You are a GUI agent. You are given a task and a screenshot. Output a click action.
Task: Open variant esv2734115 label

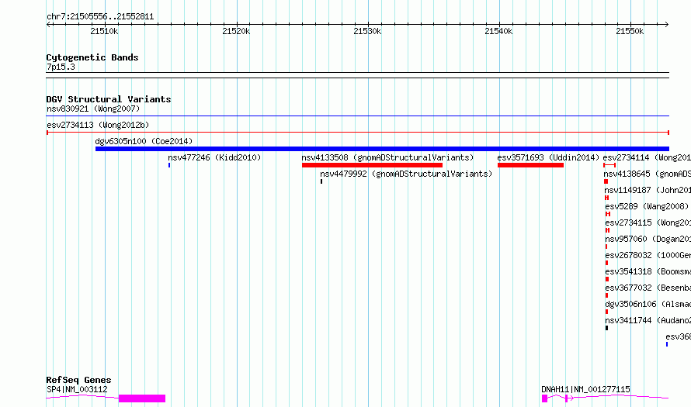[x=648, y=222]
